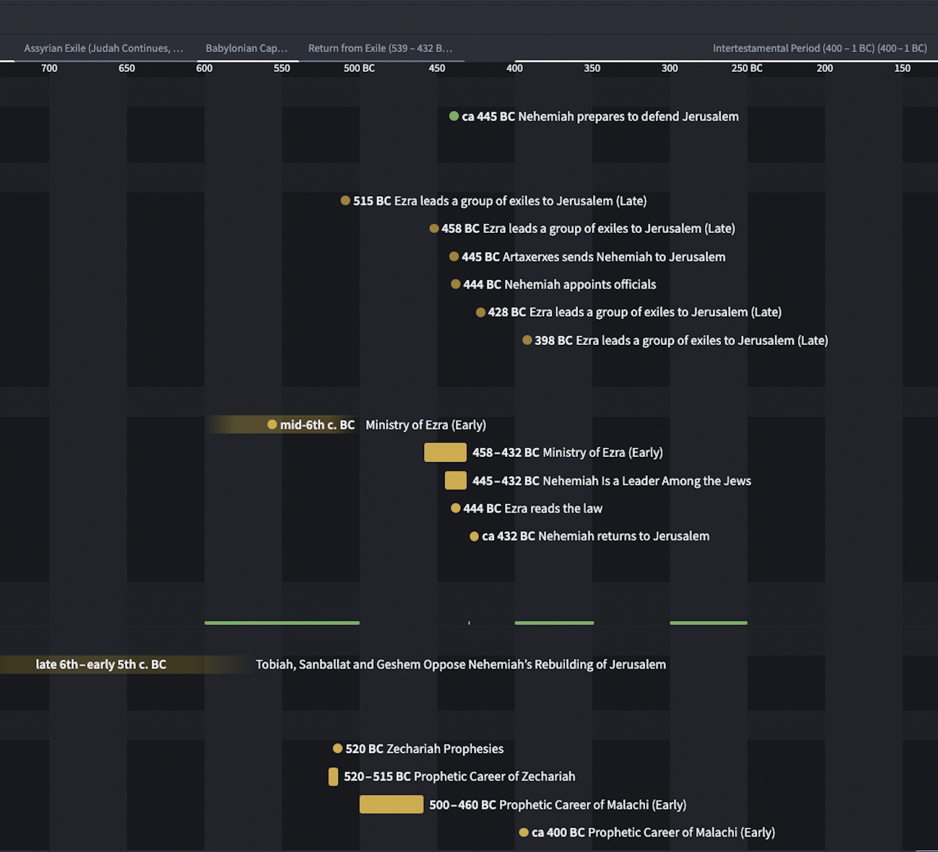Select the 458–432 BC Ministry of Ezra bar
The width and height of the screenshot is (938, 852).
click(x=445, y=452)
